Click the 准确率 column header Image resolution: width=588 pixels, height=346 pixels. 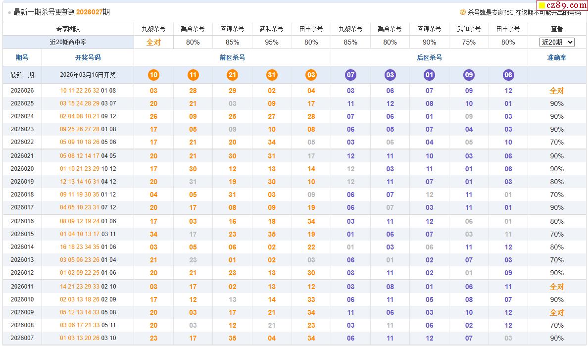click(557, 58)
